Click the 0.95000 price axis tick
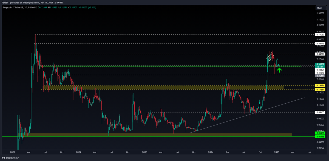Image resolution: width=329 pixels, height=161 pixels. coord(321,25)
